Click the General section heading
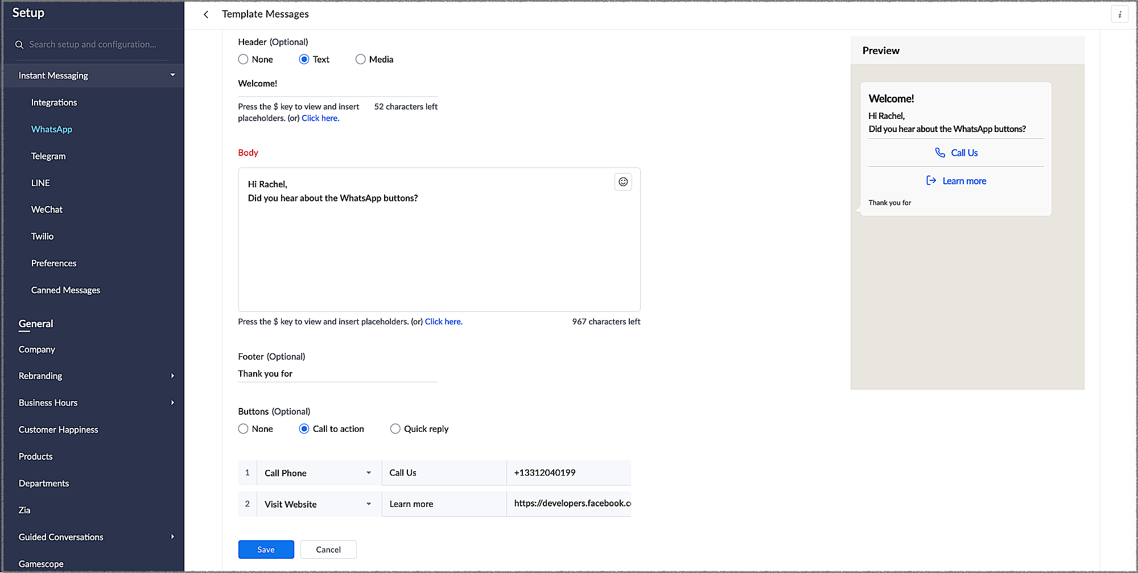 36,324
